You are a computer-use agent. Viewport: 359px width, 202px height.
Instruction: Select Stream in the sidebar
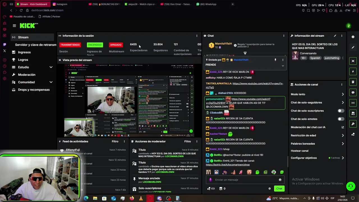[x=32, y=37]
